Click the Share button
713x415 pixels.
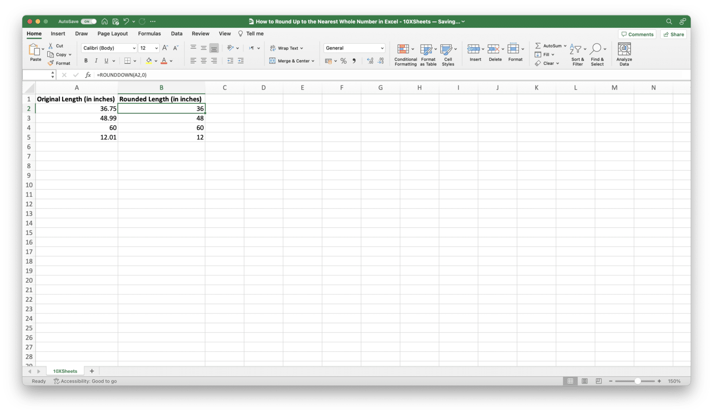pyautogui.click(x=673, y=34)
